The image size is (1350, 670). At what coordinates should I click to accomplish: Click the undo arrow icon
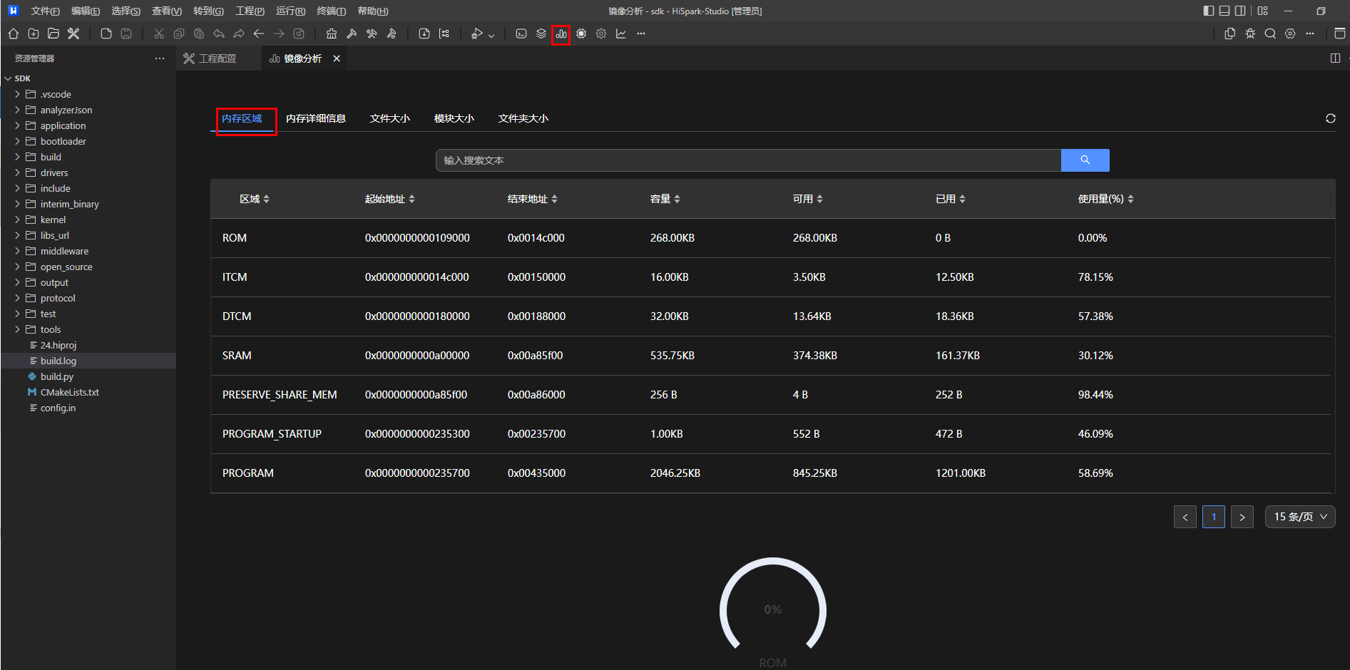tap(219, 33)
